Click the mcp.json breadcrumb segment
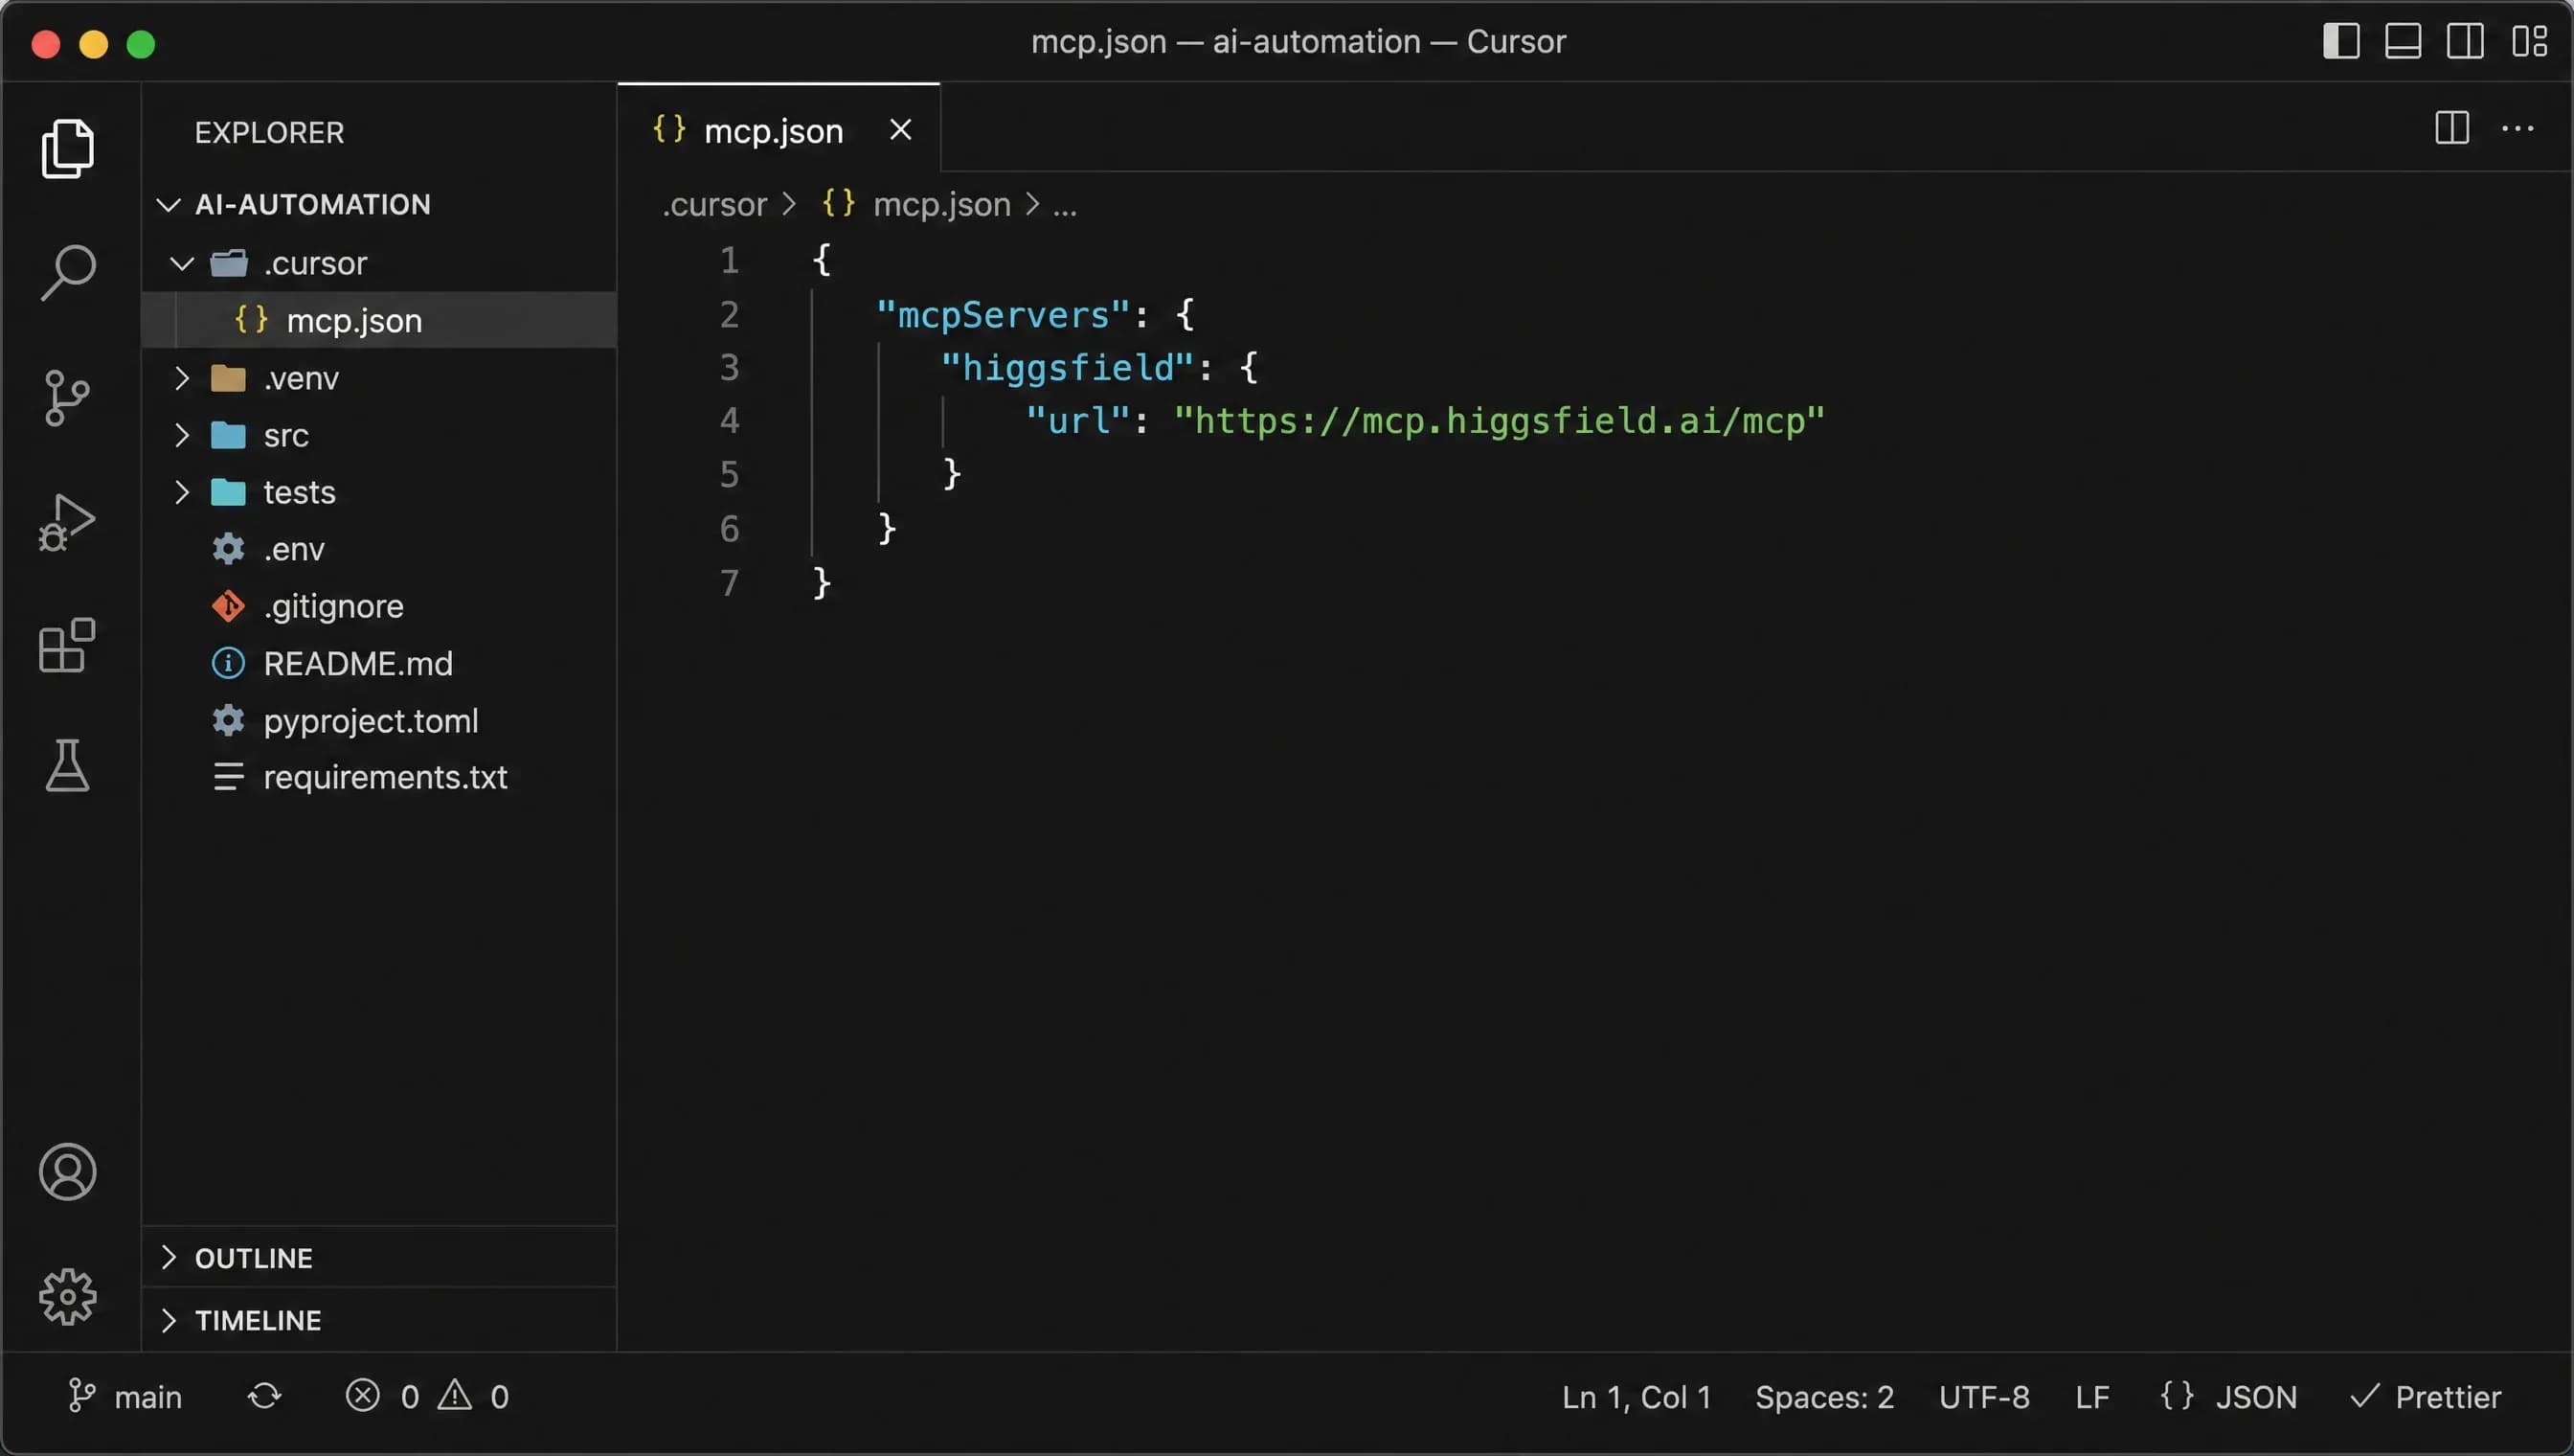Viewport: 2574px width, 1456px height. point(941,205)
